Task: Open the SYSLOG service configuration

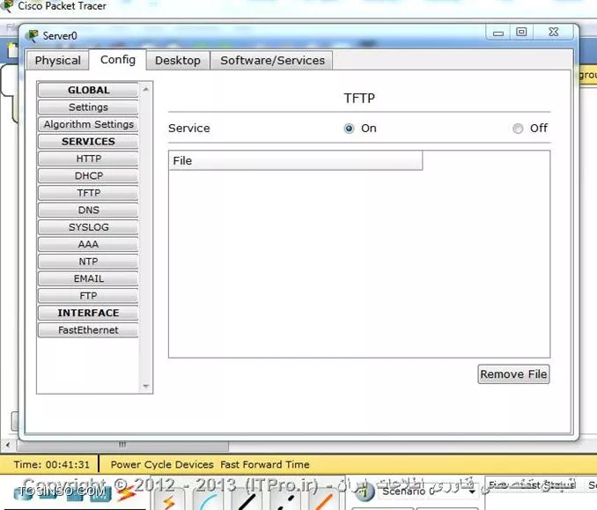Action: pyautogui.click(x=88, y=227)
